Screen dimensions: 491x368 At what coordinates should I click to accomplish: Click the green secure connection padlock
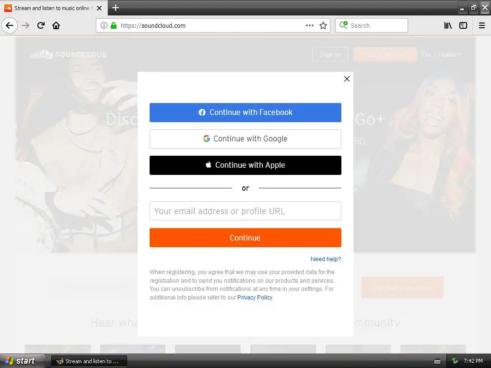click(x=114, y=26)
